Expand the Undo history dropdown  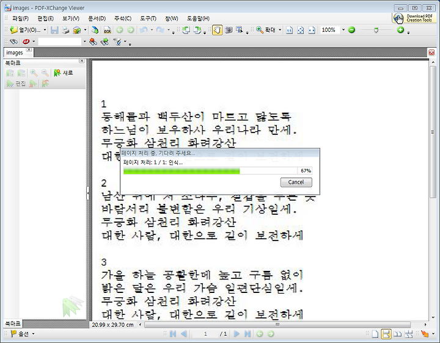click(152, 30)
